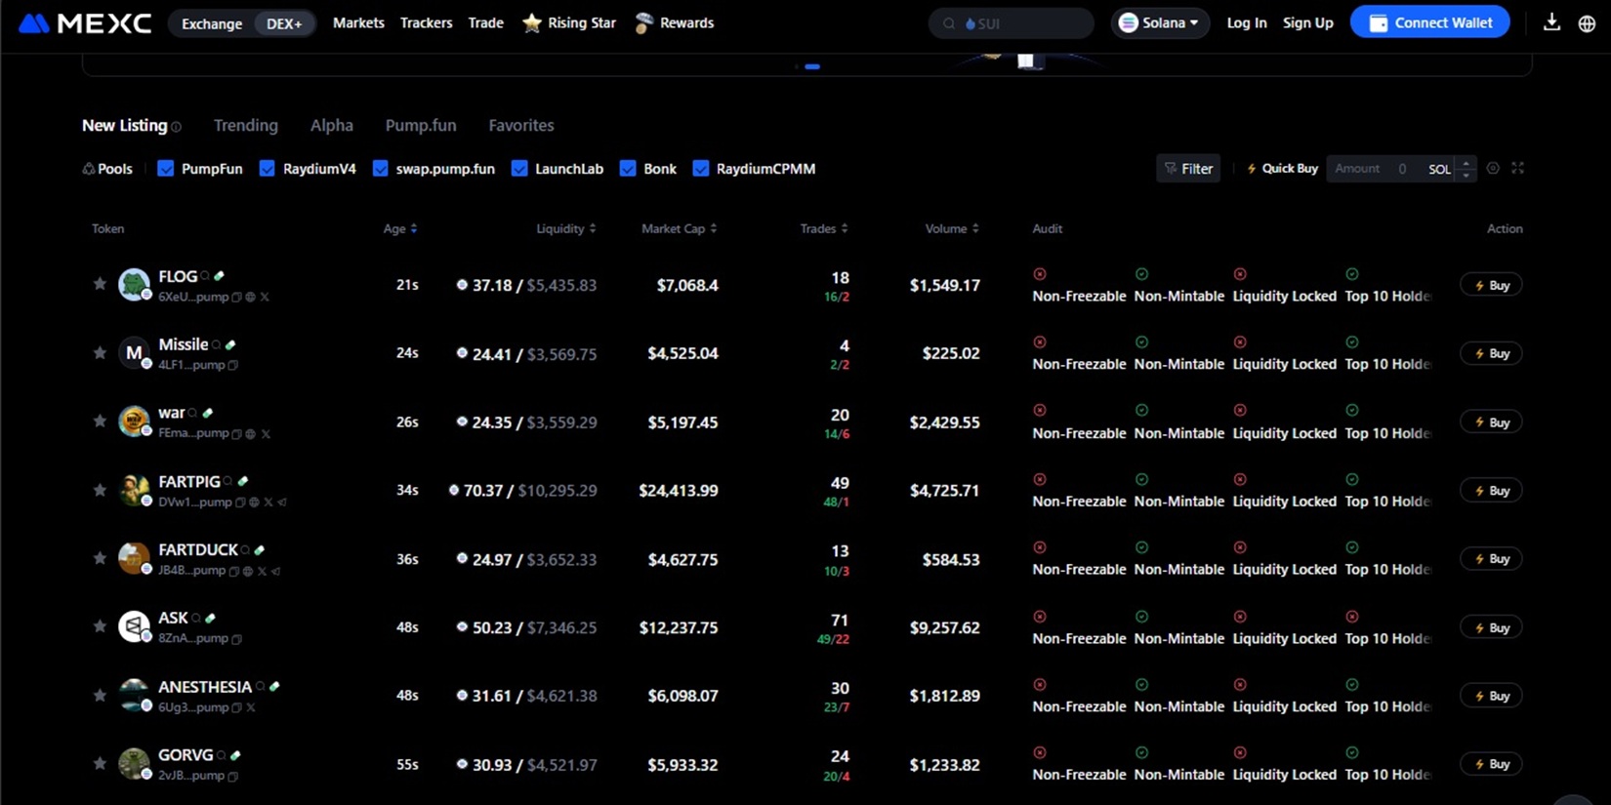This screenshot has height=805, width=1611.
Task: Click the search magnifier icon
Action: (948, 23)
